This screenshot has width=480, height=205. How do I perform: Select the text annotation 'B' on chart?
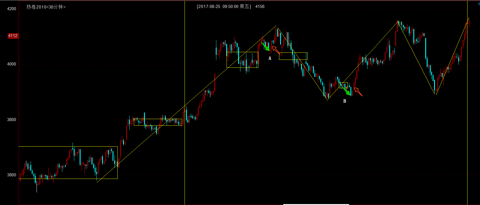click(x=345, y=101)
